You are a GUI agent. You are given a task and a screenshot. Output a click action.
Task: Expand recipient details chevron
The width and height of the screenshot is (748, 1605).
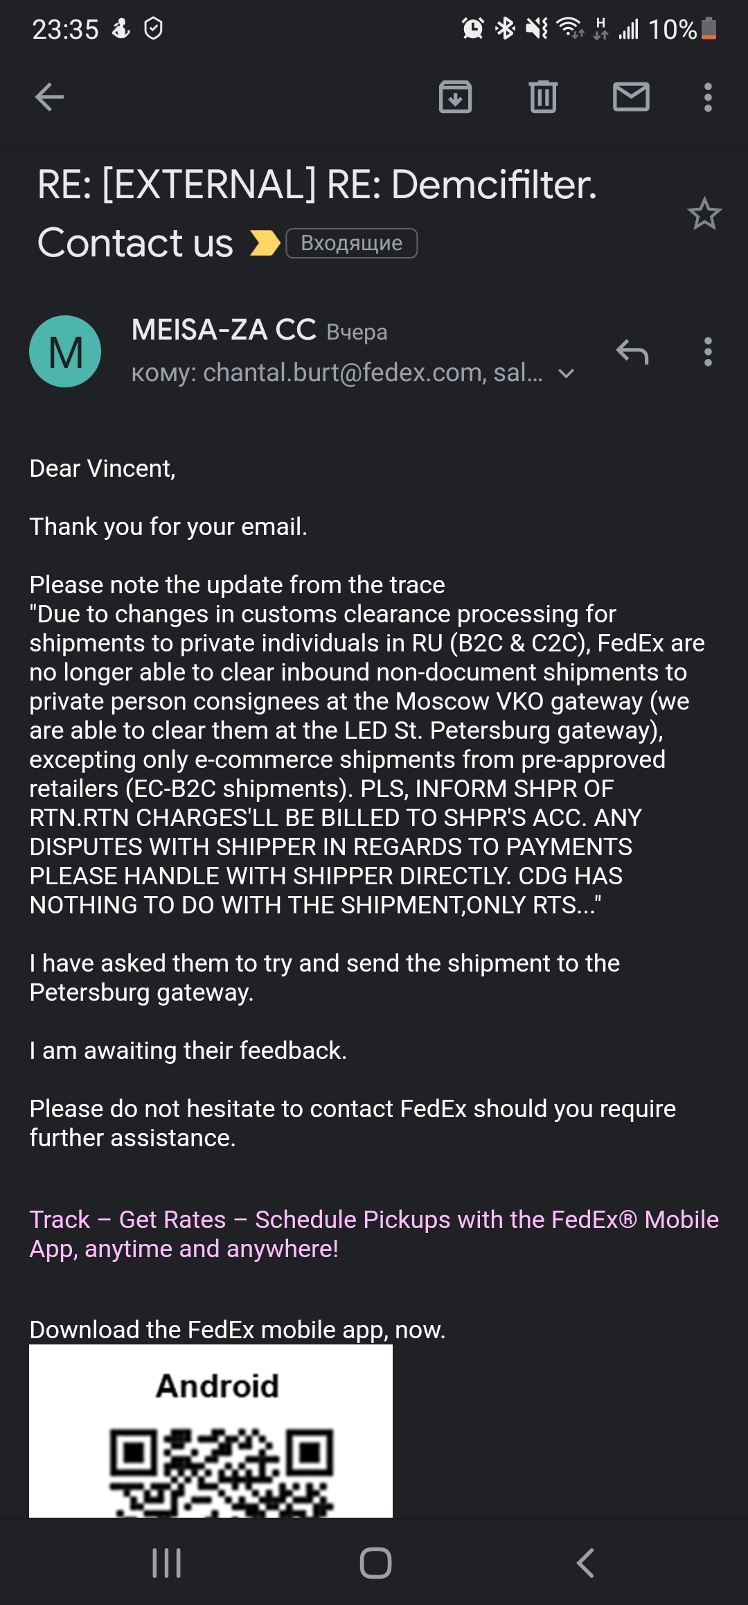click(567, 374)
